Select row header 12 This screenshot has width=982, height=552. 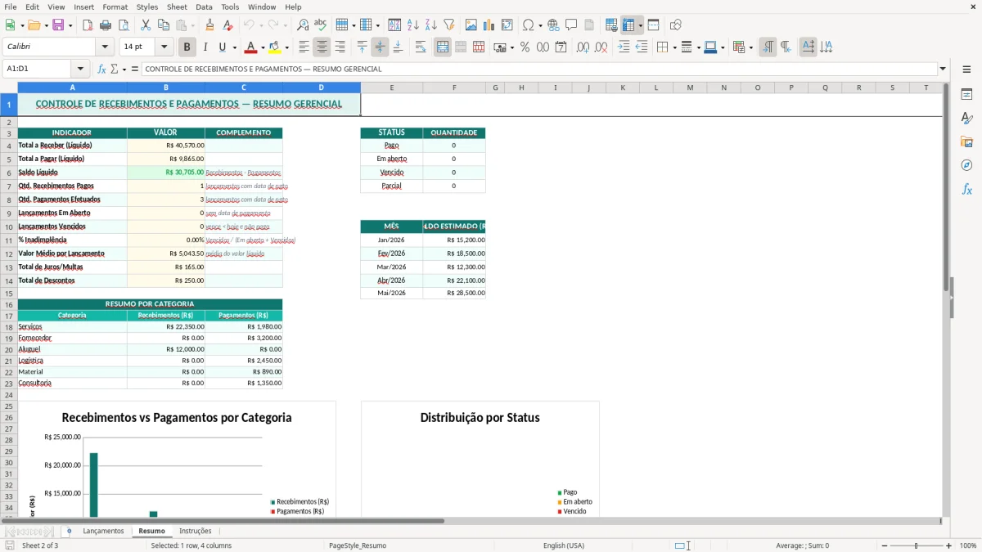coord(9,254)
